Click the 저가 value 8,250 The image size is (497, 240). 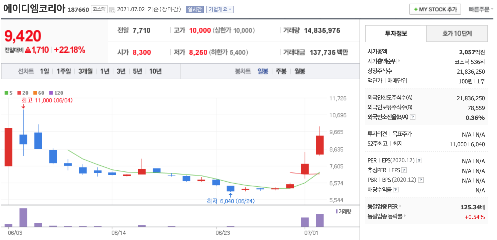coord(198,52)
